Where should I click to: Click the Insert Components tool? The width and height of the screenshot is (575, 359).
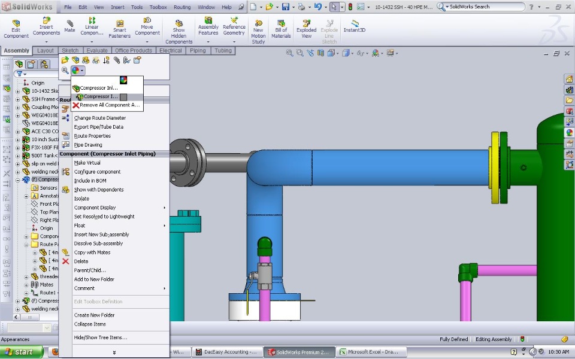46,26
